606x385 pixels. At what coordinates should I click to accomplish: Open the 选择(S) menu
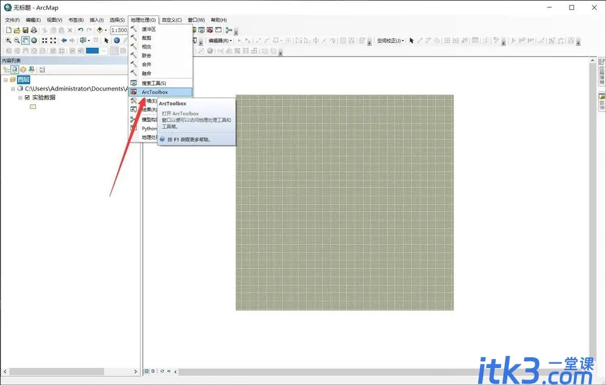(117, 20)
